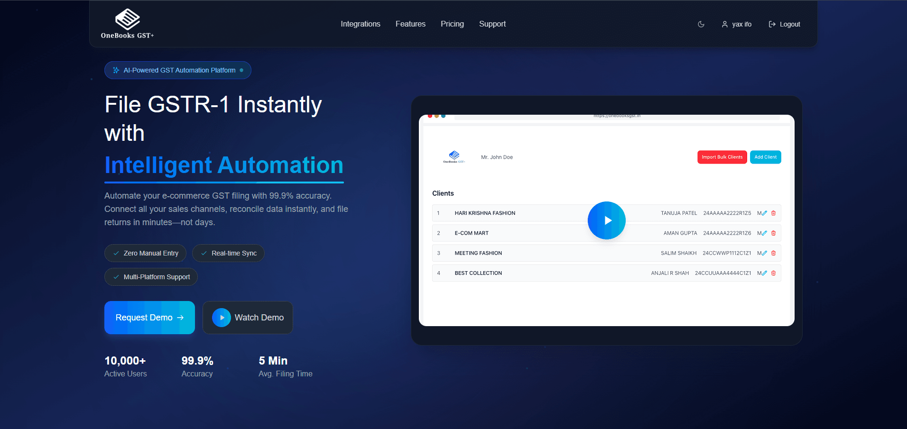
Task: Click the Request Demo button
Action: [x=149, y=318]
